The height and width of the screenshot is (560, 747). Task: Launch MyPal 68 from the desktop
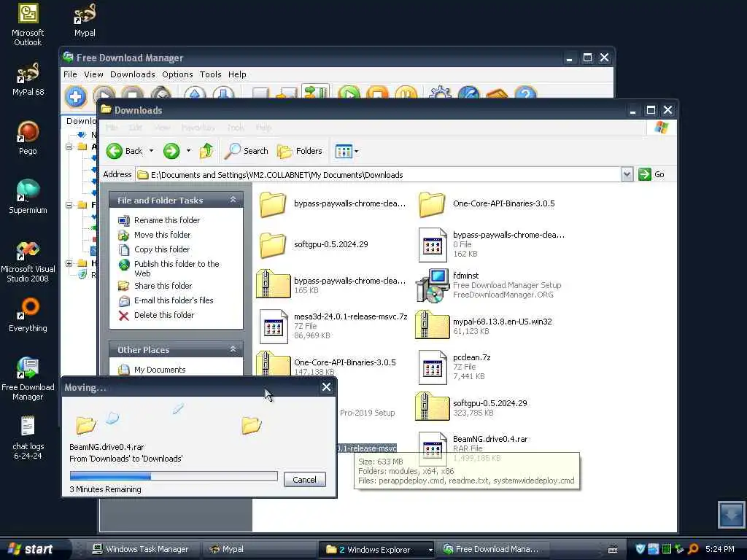tap(28, 79)
